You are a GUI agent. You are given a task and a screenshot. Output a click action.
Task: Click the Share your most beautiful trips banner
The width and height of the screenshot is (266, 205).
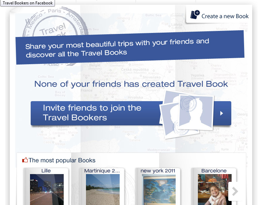pyautogui.click(x=130, y=47)
